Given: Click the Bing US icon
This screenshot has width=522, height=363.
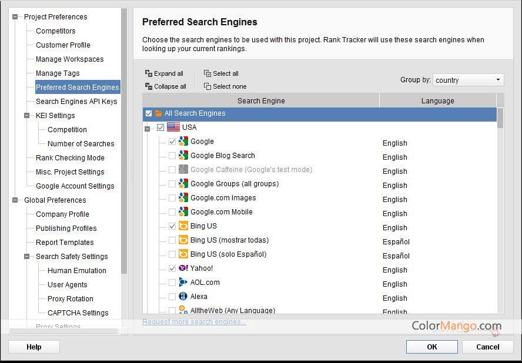Looking at the screenshot, I should pyautogui.click(x=183, y=226).
